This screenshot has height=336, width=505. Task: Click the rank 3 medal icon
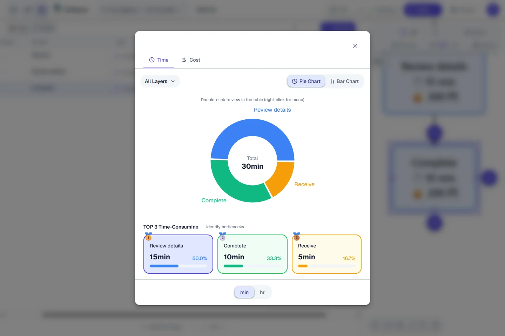coord(297,237)
